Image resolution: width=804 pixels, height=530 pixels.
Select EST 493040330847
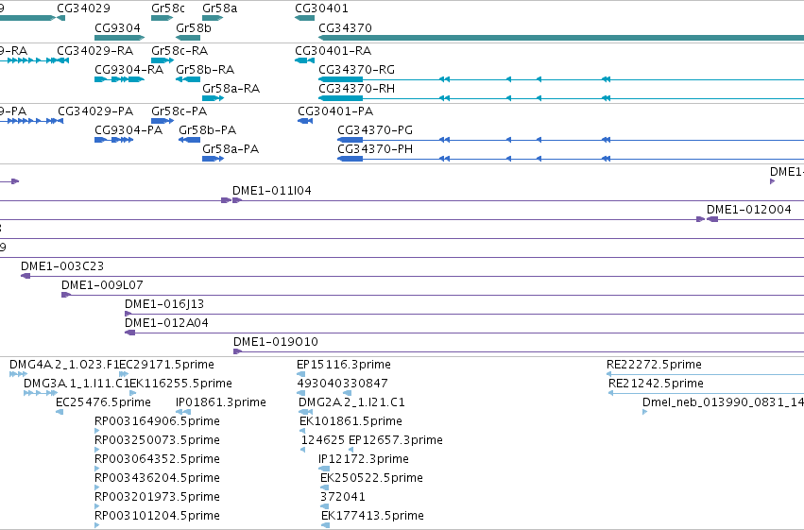342,384
